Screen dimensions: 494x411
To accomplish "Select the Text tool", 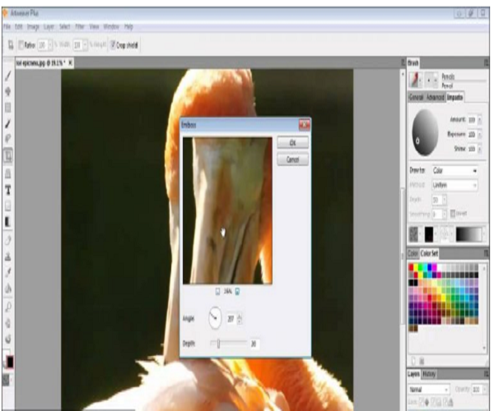I will tap(8, 190).
